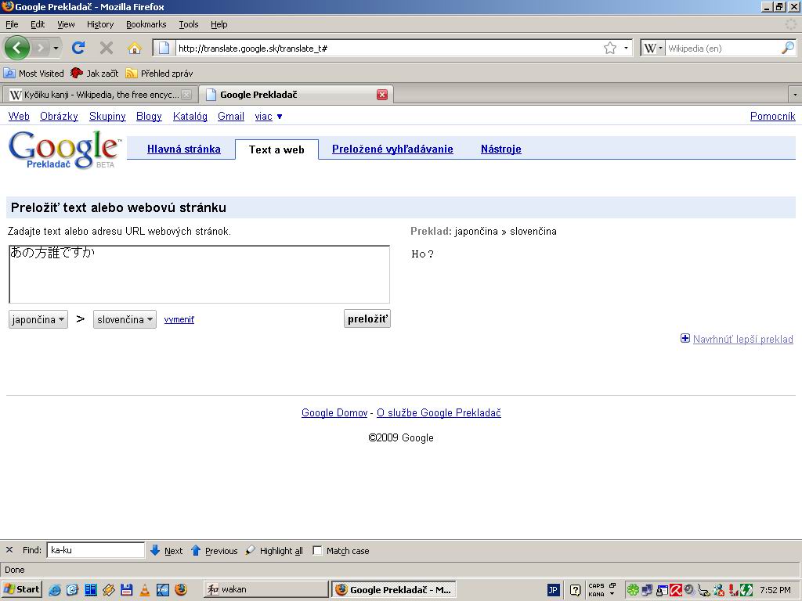The height and width of the screenshot is (601, 802).
Task: Click the Avira antivirus tray icon
Action: [x=676, y=590]
